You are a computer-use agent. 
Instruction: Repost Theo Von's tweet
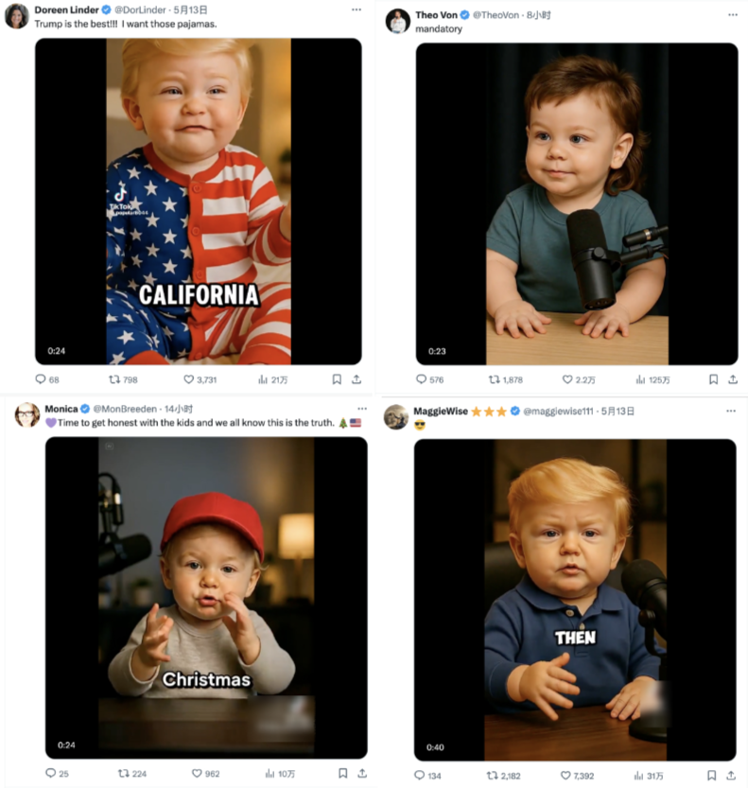coord(494,379)
